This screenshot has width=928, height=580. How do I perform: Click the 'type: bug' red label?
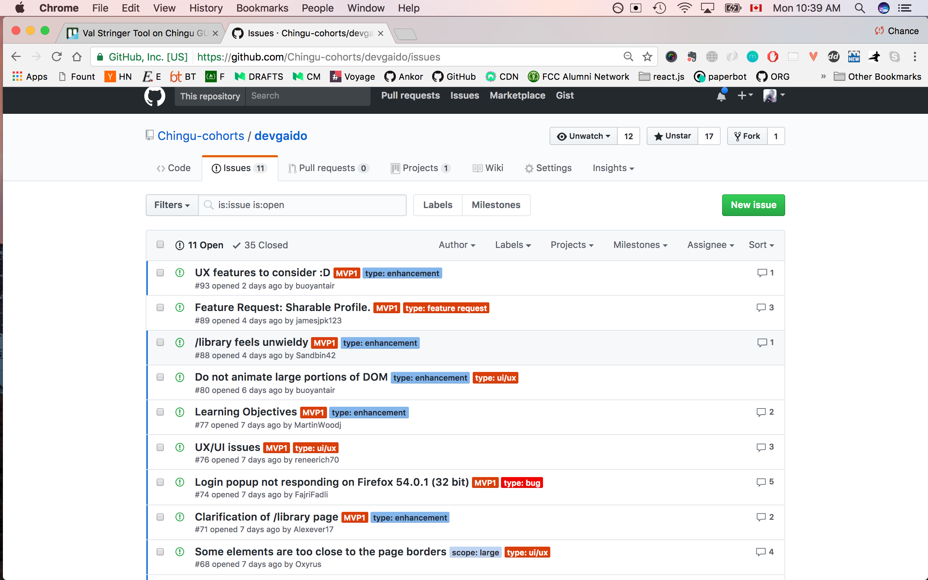pos(522,482)
